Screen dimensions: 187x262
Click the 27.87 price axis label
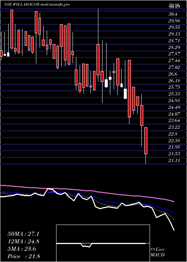(174, 54)
